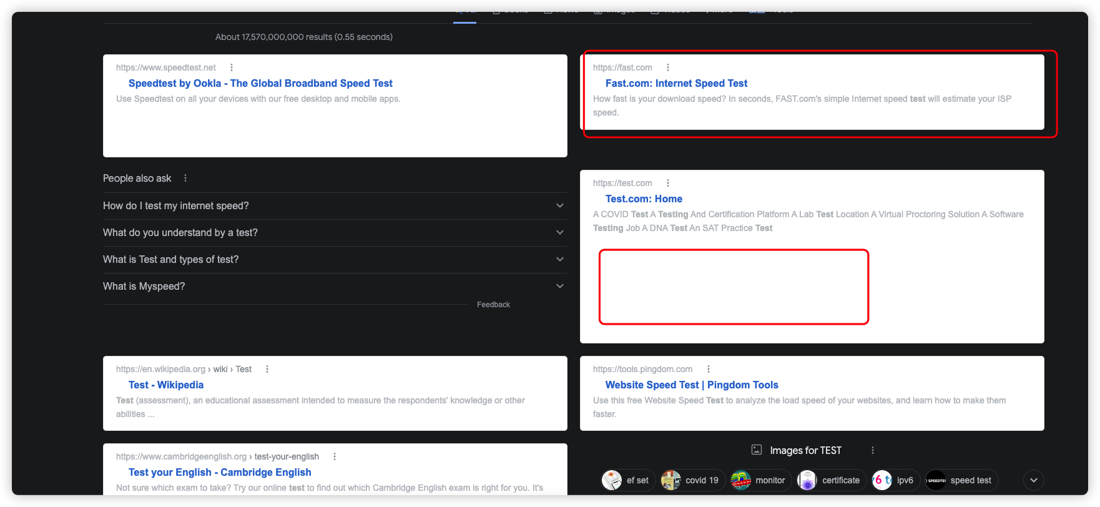Expand the "What is Myspeed?" question

[x=335, y=287]
